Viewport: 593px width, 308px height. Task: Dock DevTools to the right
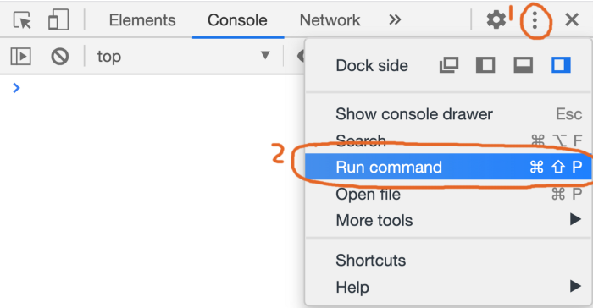point(561,65)
